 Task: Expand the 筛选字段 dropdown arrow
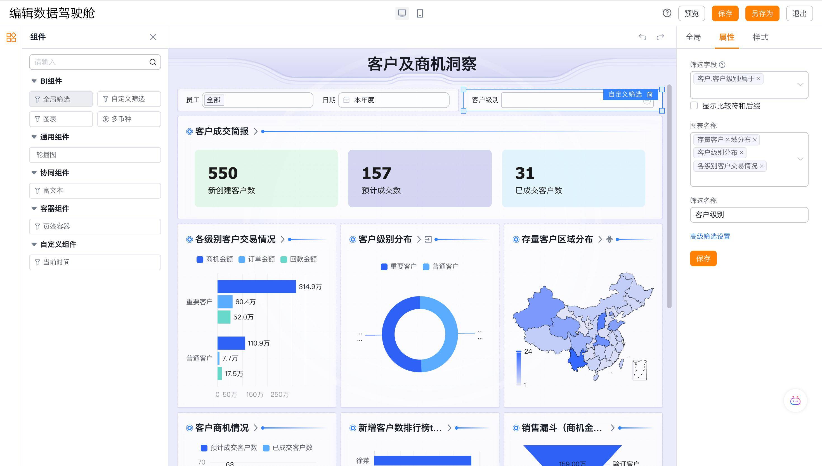tap(800, 85)
